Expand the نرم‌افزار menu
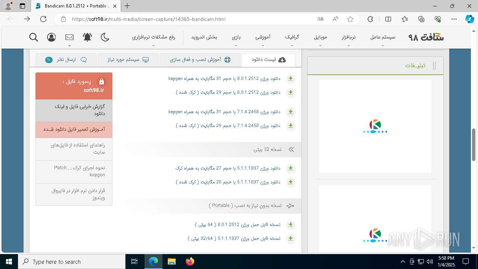This screenshot has width=478, height=269. click(x=348, y=37)
